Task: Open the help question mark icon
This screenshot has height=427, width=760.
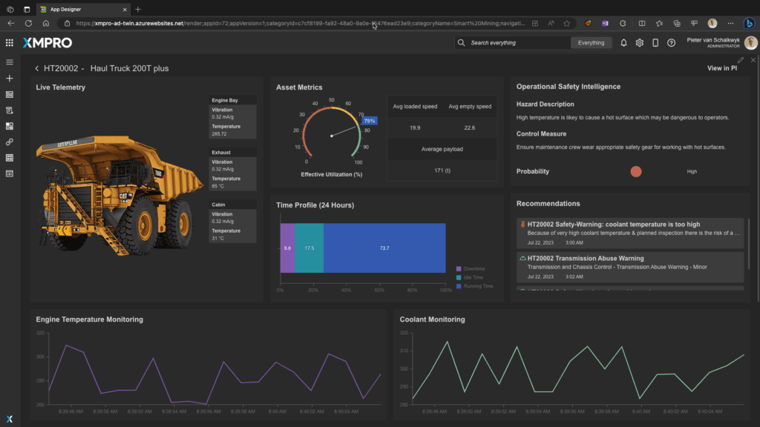Action: pyautogui.click(x=671, y=43)
